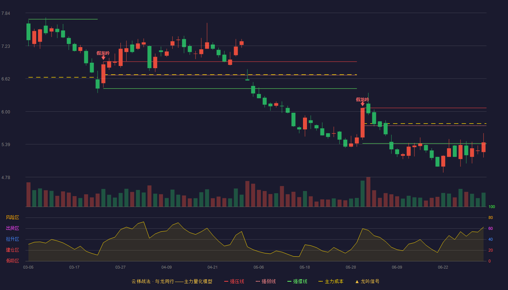This screenshot has height=290, width=508.
Task: Click the 100 indicator scale label
Action: [492, 207]
